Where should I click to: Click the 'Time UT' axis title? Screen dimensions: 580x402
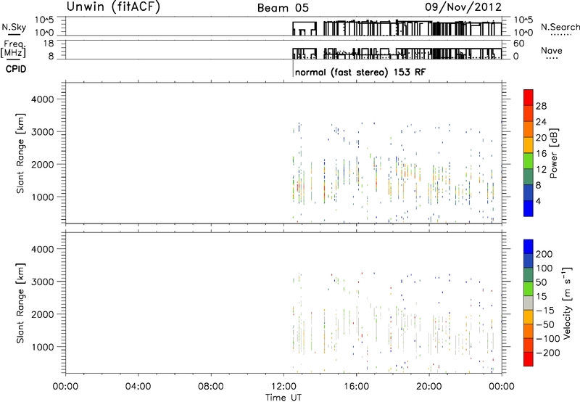pyautogui.click(x=283, y=398)
